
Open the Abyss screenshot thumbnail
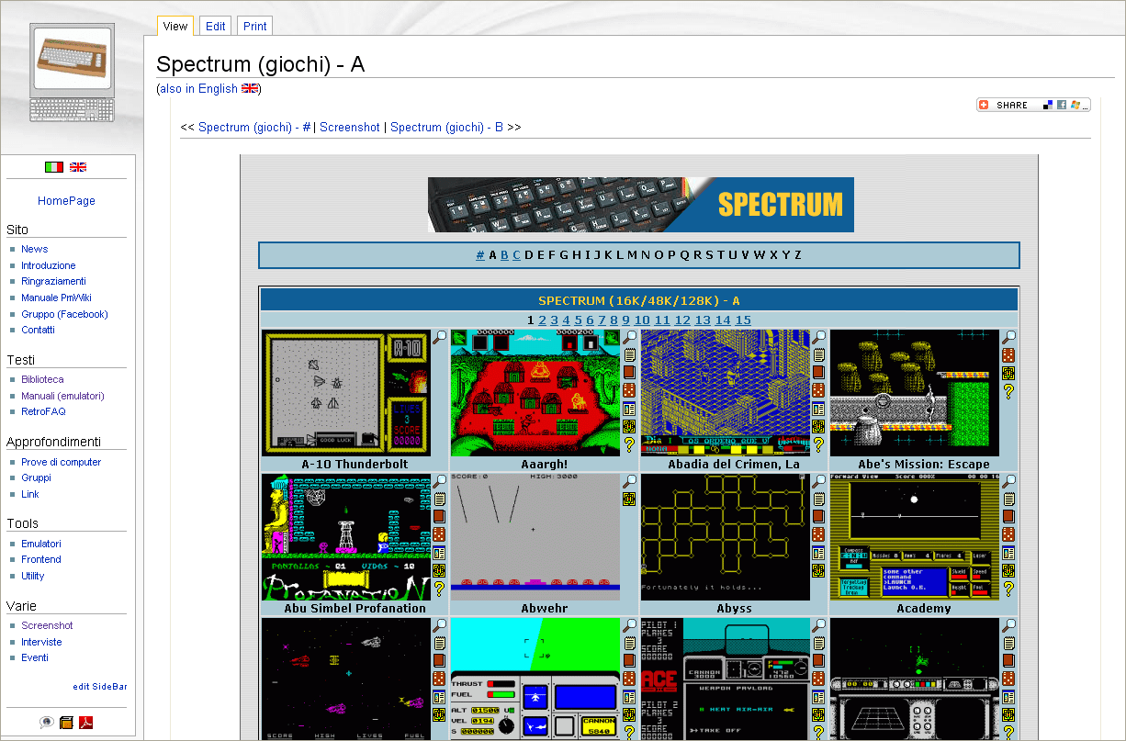tap(726, 537)
